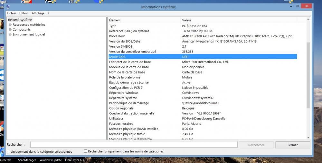Click the UEFI value cell
This screenshot has width=322, height=163.
click(x=185, y=57)
